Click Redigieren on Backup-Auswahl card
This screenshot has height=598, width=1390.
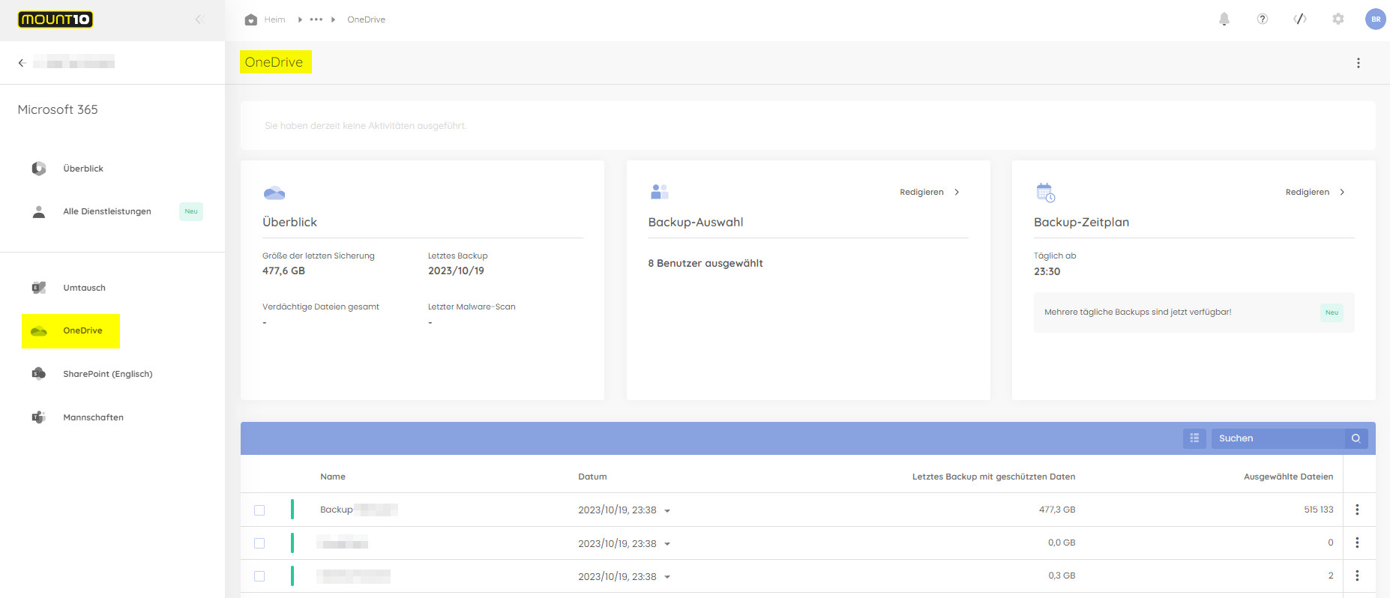coord(929,193)
